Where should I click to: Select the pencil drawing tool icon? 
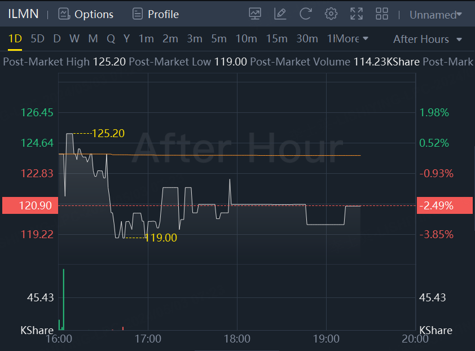coord(280,14)
